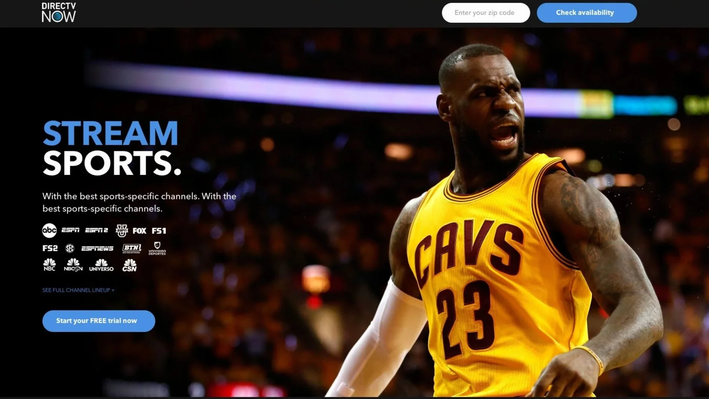The image size is (709, 399).
Task: Click the ESPNEWS channel logo
Action: [x=97, y=248]
